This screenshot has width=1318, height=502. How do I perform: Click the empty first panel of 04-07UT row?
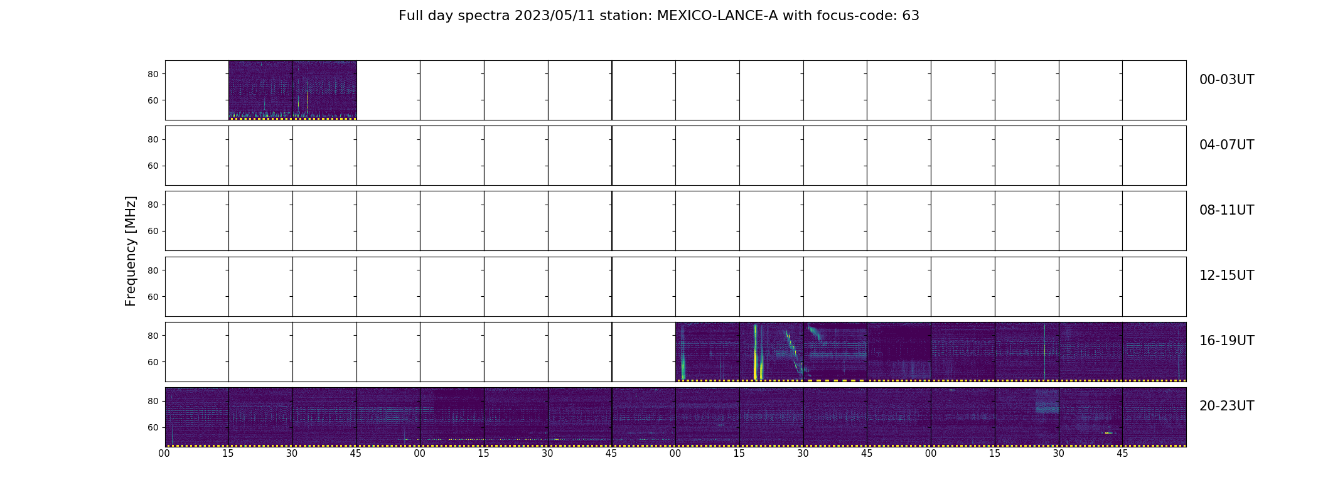pyautogui.click(x=197, y=156)
